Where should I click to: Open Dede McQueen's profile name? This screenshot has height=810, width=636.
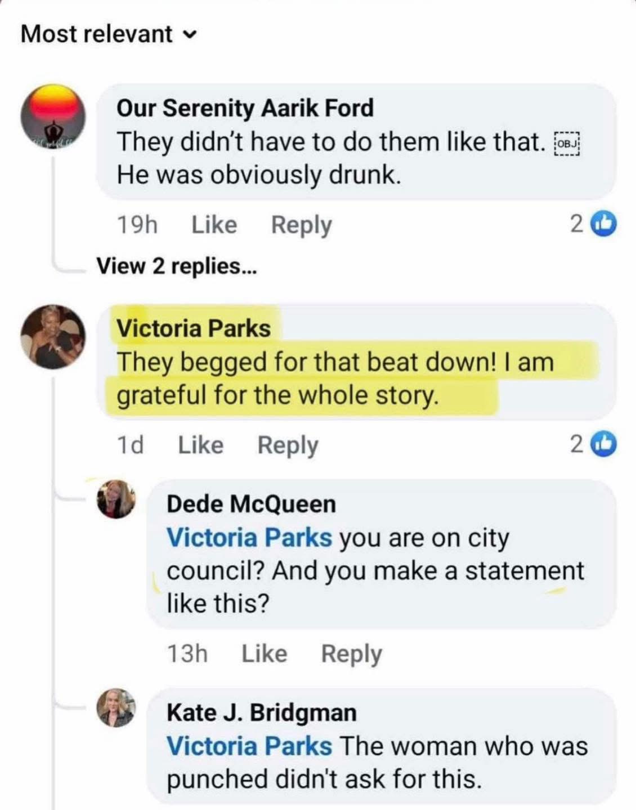tap(251, 504)
